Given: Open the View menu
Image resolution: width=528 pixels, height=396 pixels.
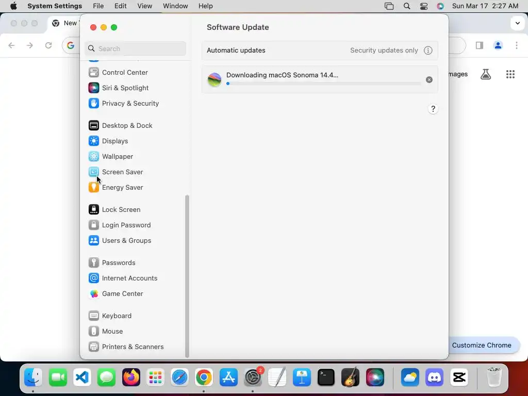Looking at the screenshot, I should 145,6.
